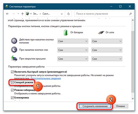Close the Системные параметры window
This screenshot has width=138, height=114.
click(130, 6)
